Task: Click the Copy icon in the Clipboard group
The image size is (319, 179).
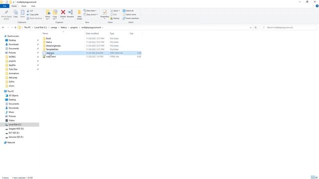Action: (x=15, y=12)
